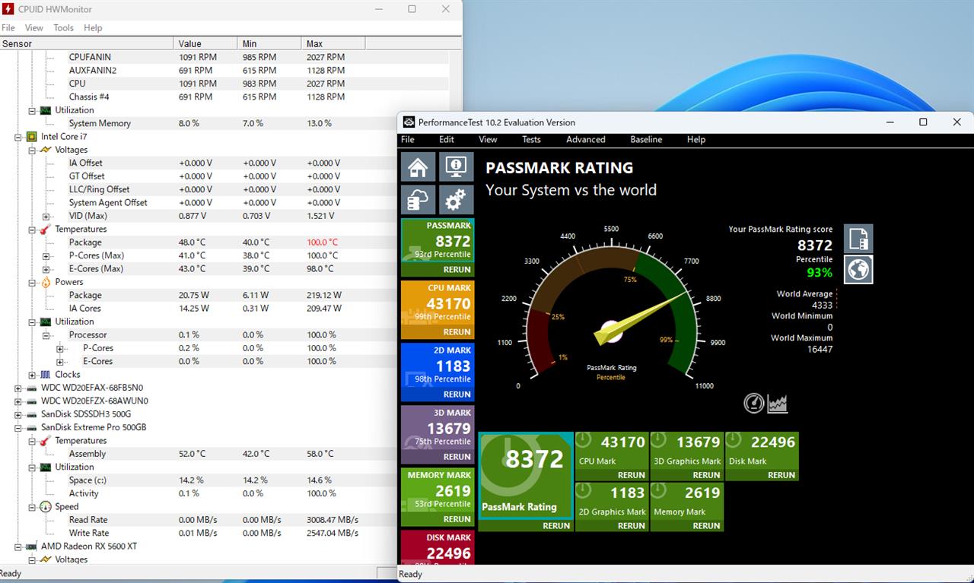Expand the Clocks node

tap(32, 375)
